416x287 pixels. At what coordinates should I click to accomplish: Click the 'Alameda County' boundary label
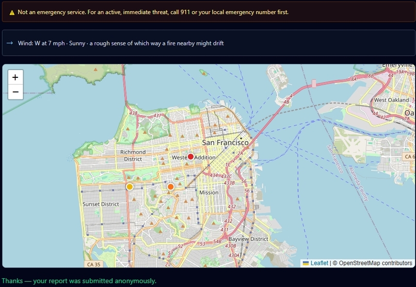(359, 184)
